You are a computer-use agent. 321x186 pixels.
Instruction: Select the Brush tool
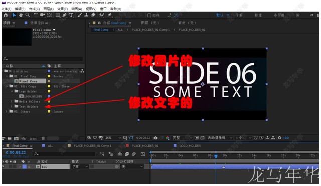pos(80,15)
